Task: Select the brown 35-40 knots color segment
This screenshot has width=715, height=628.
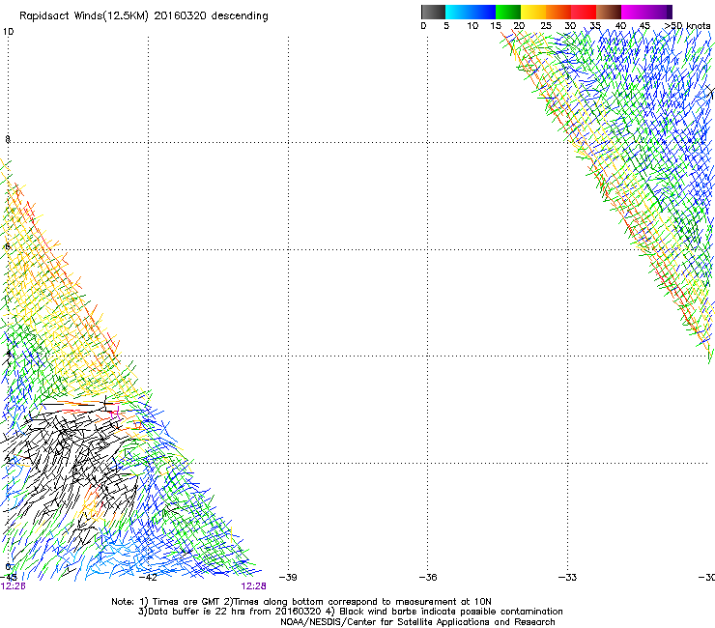Action: (x=609, y=12)
